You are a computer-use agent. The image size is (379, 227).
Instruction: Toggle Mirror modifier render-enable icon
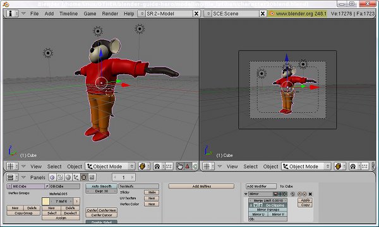click(276, 194)
